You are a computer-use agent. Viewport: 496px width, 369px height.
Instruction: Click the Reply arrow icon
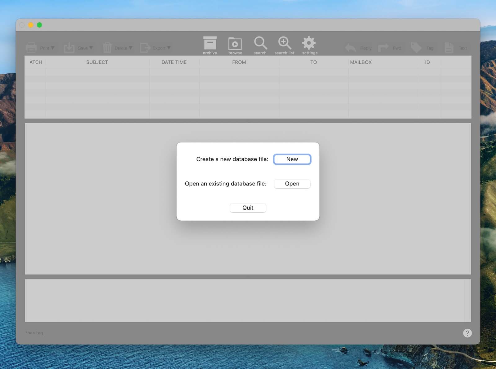click(x=351, y=48)
